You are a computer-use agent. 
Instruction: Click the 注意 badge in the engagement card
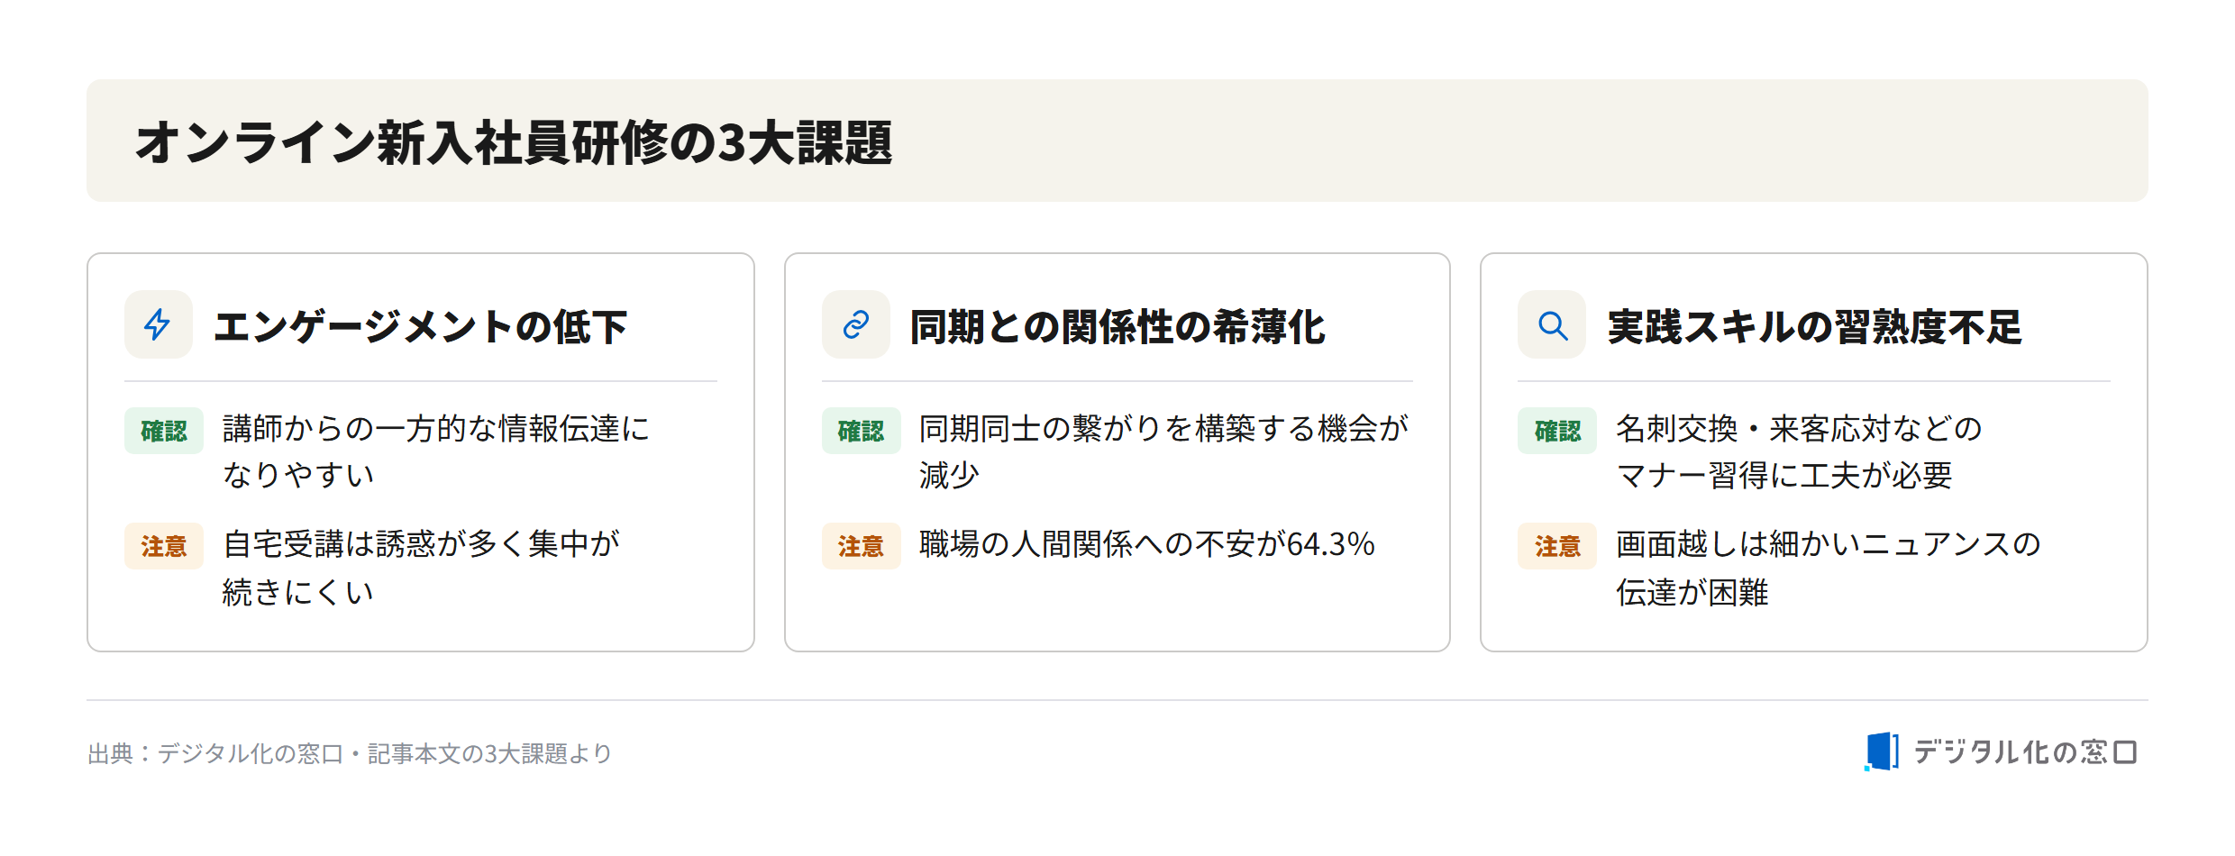pyautogui.click(x=164, y=546)
